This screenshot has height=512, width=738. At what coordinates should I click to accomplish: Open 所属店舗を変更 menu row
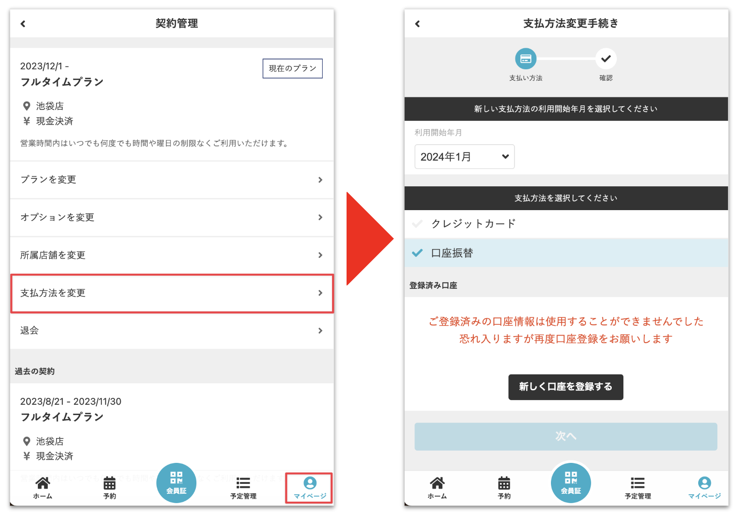(172, 255)
